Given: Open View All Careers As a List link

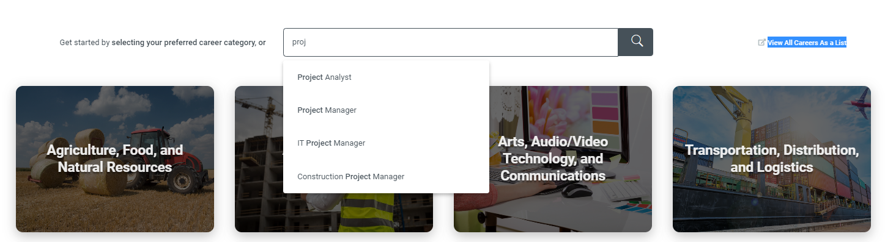Looking at the screenshot, I should (x=807, y=43).
